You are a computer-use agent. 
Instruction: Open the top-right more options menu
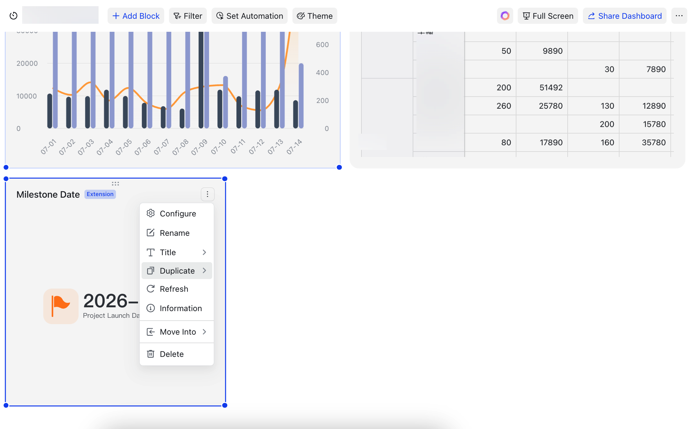click(x=679, y=16)
